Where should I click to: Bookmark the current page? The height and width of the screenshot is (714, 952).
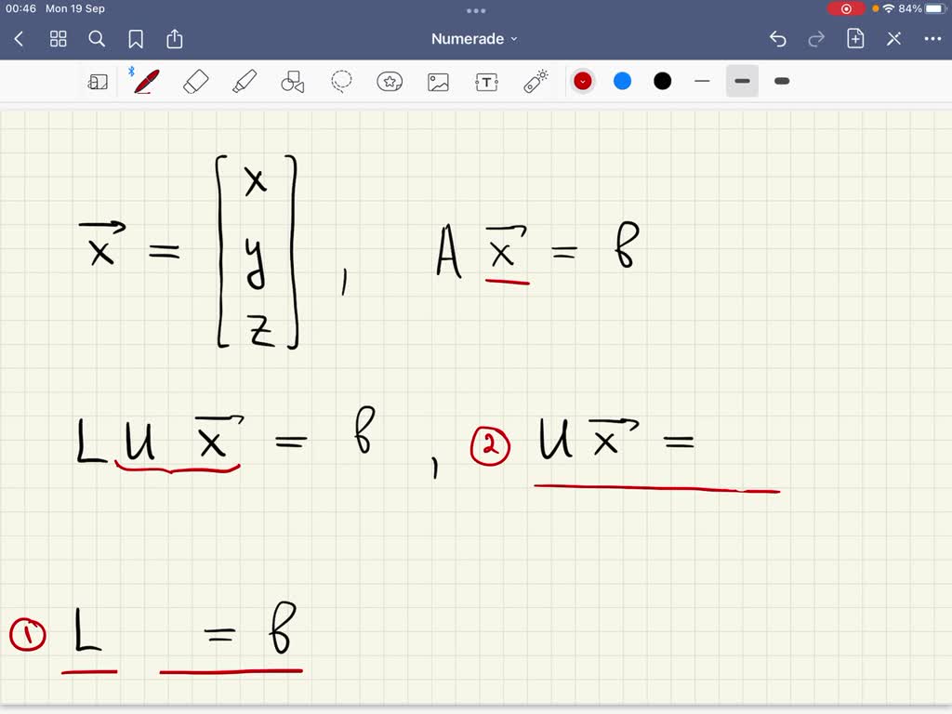click(x=136, y=39)
